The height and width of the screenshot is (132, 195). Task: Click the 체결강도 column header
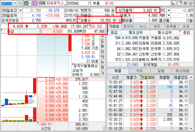(x=181, y=78)
